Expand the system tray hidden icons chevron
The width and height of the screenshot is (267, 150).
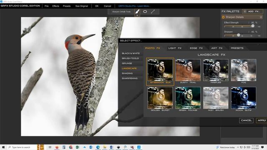(238, 147)
